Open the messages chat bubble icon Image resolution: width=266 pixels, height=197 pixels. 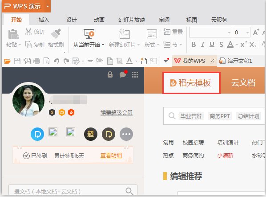[x=123, y=74]
